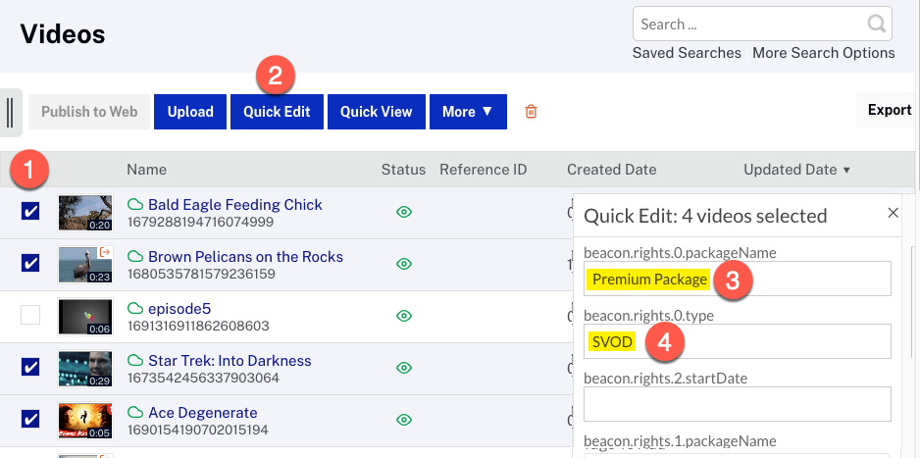Click the Quick View button
920x458 pixels.
pos(376,112)
